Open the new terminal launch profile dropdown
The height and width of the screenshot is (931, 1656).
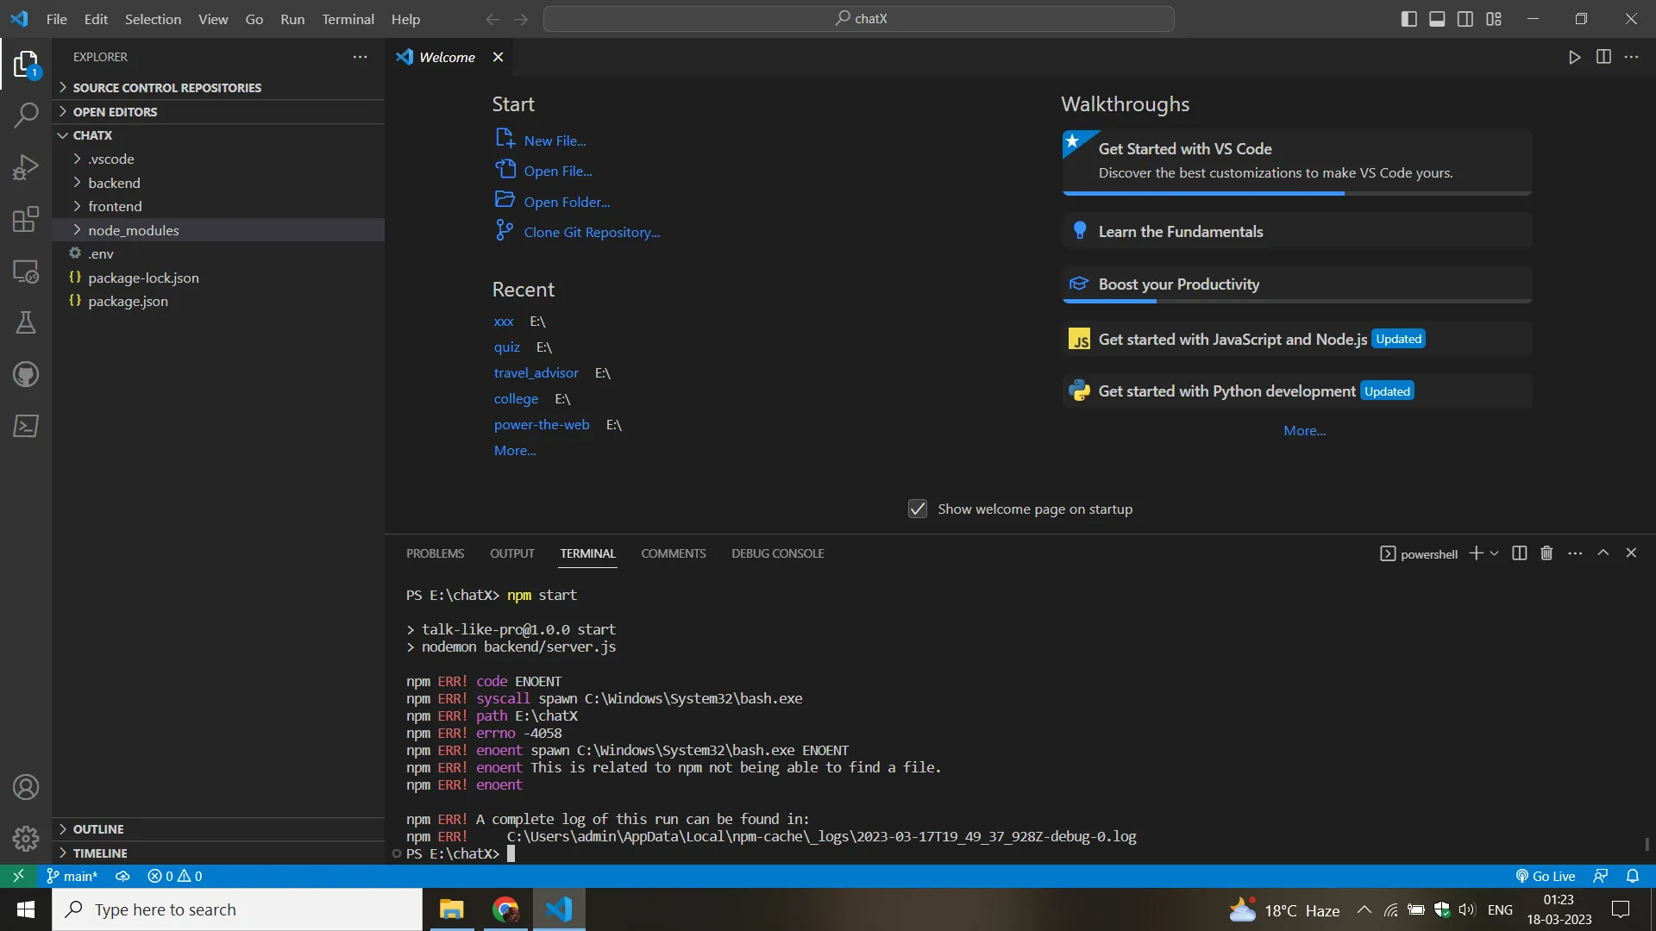[1495, 553]
